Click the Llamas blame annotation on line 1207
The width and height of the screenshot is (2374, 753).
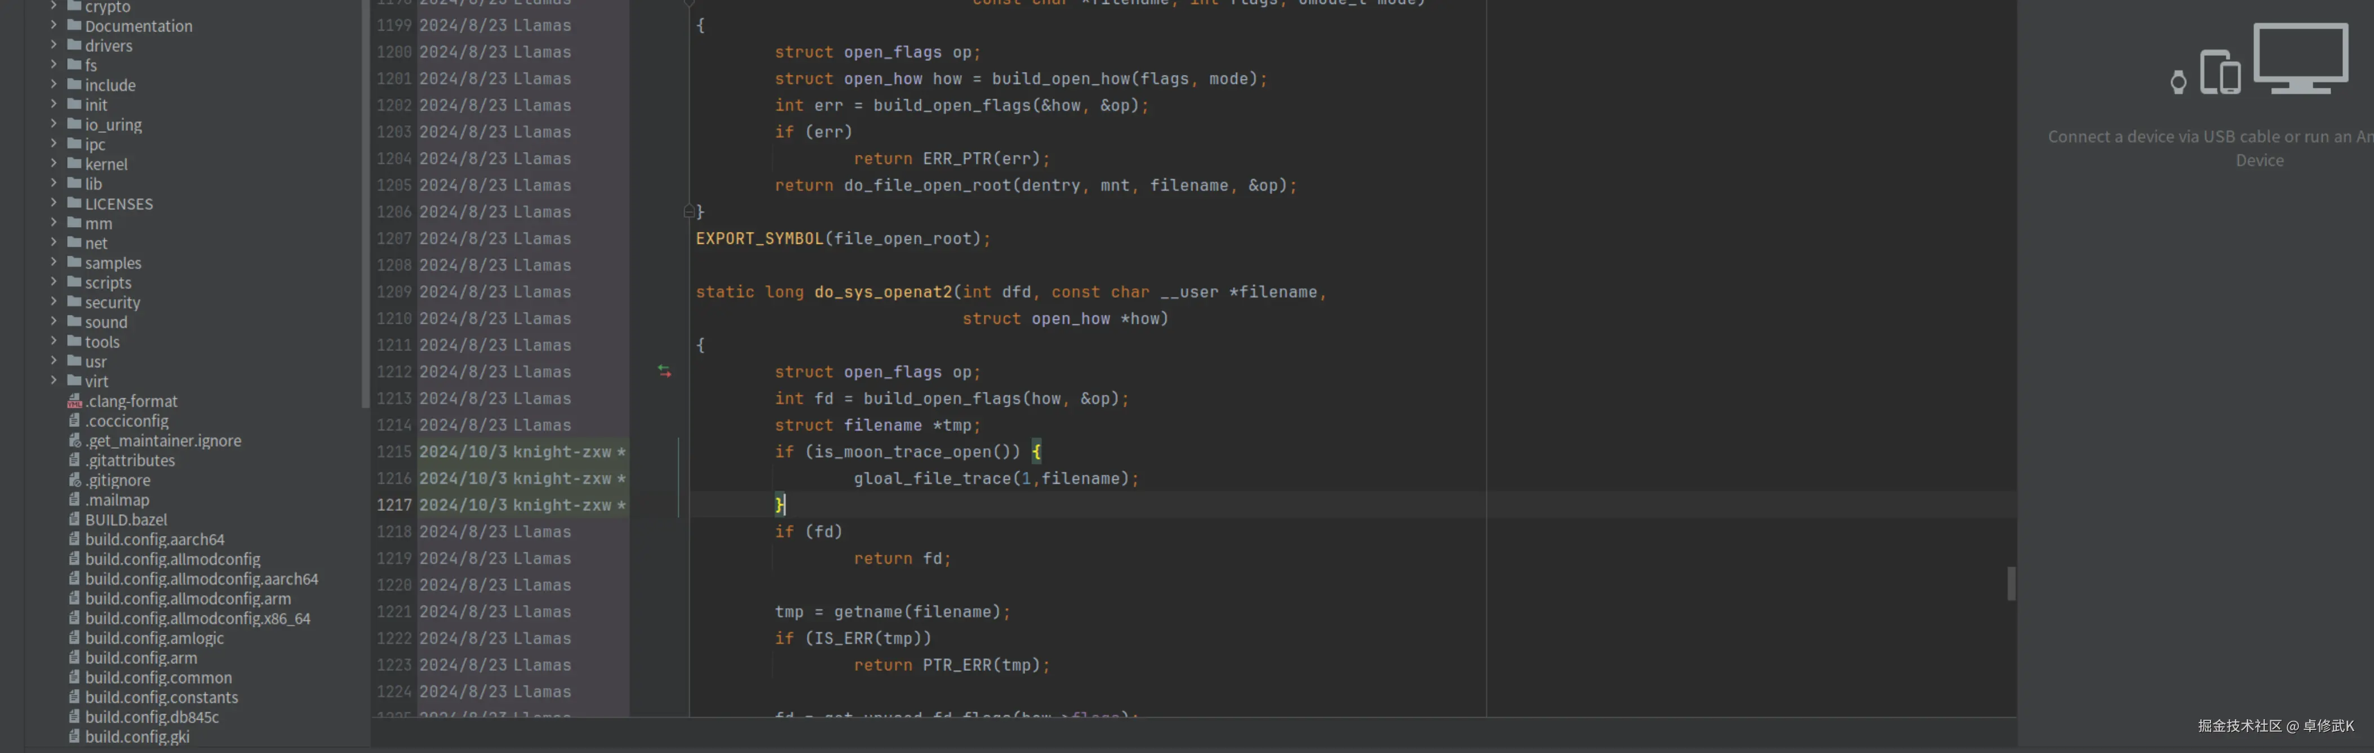(542, 239)
